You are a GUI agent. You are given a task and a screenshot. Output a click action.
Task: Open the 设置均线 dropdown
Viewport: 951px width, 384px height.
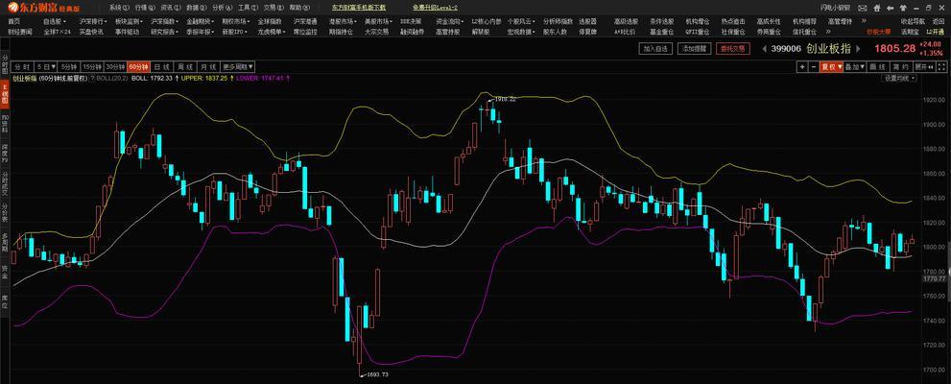point(899,79)
